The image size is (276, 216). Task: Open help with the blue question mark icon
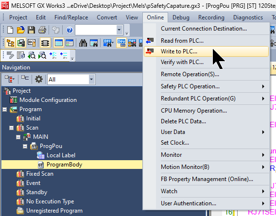pos(69,30)
